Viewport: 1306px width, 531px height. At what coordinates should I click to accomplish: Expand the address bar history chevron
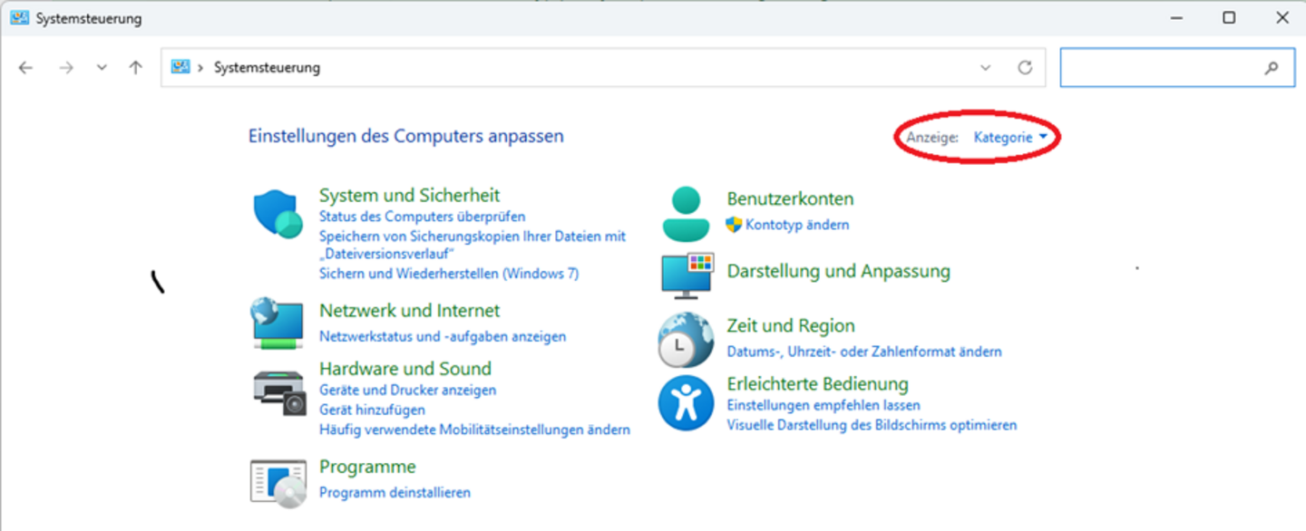click(x=985, y=67)
